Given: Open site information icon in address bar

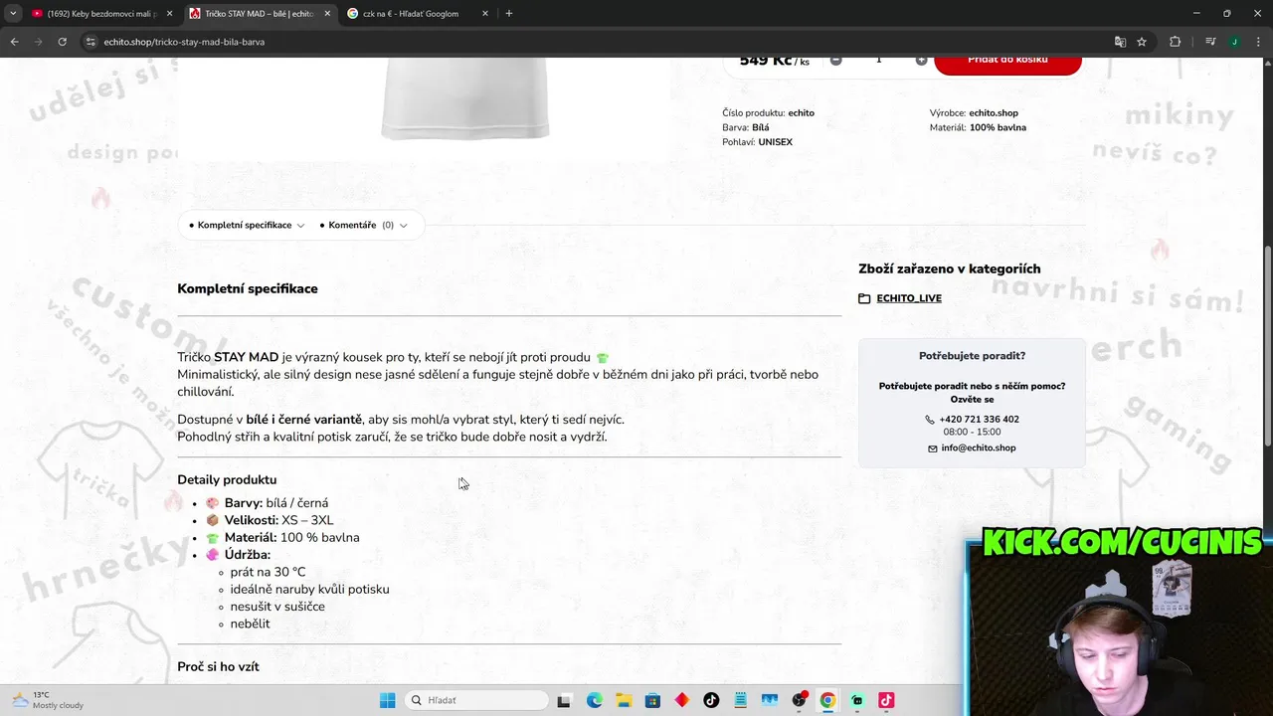Looking at the screenshot, I should (x=90, y=42).
